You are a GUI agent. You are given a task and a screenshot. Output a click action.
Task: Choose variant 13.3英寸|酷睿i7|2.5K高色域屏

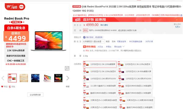100,86
